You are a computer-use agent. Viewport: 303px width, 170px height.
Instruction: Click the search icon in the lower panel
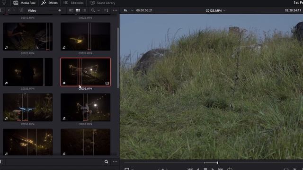106,161
